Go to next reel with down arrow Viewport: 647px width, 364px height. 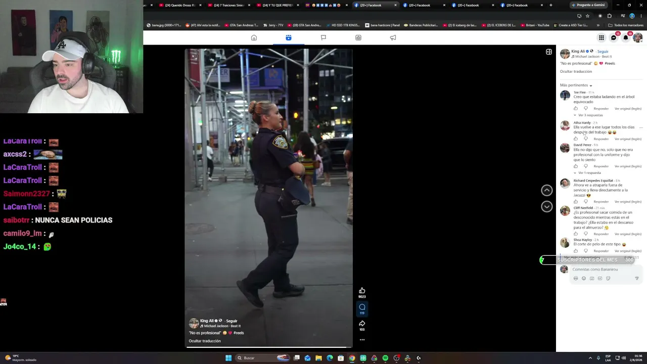pyautogui.click(x=547, y=206)
